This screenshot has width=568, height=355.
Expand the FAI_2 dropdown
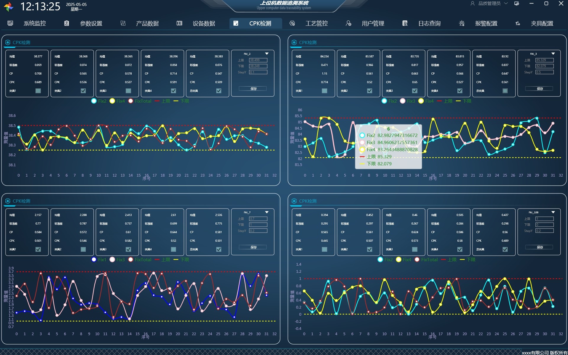267,54
